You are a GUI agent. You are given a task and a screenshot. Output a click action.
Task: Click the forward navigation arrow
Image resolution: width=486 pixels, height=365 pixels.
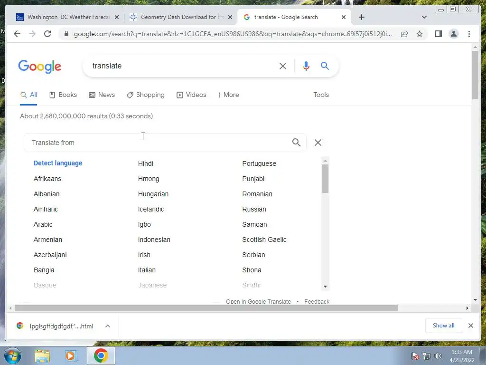[32, 34]
